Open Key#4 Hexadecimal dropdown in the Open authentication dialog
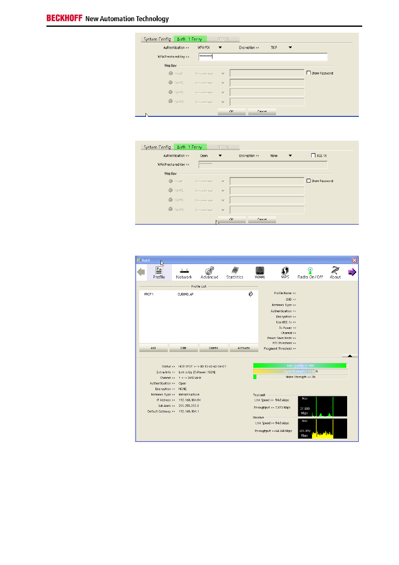This screenshot has height=565, width=399. [x=223, y=210]
